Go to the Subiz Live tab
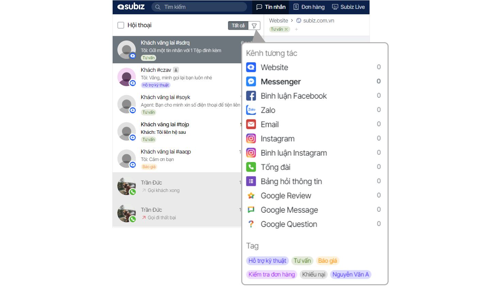490x289 pixels. pos(348,7)
